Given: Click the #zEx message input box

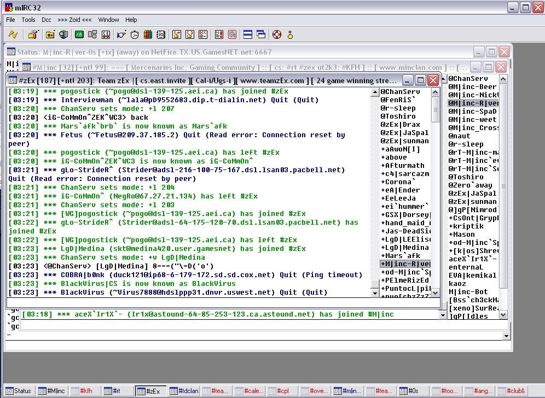Looking at the screenshot, I should pos(219,302).
